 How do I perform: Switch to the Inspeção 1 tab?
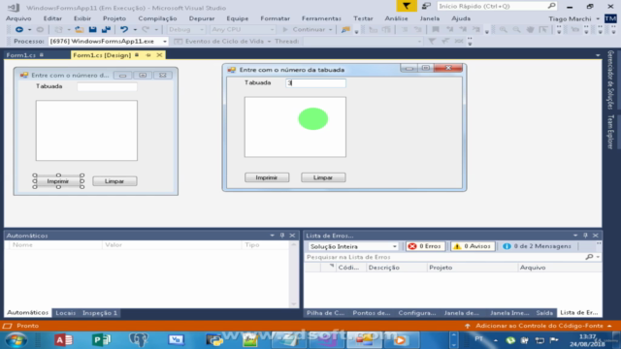(x=100, y=313)
